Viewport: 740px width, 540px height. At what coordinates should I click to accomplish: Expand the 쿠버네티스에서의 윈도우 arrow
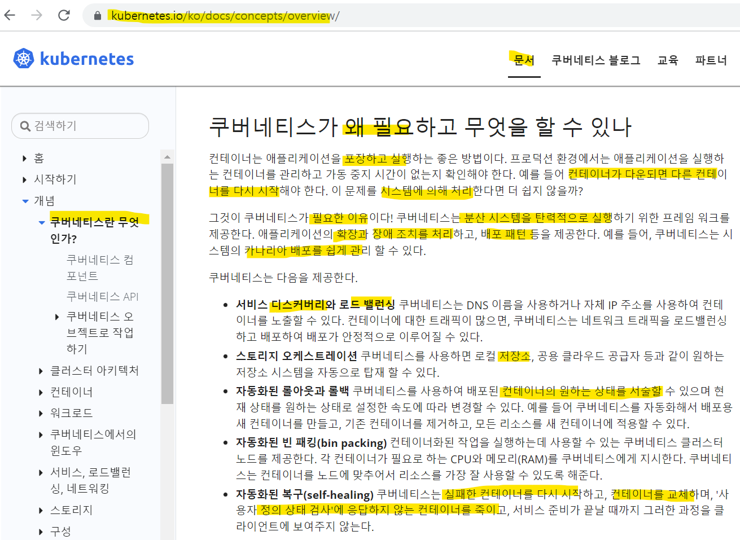[x=41, y=435]
